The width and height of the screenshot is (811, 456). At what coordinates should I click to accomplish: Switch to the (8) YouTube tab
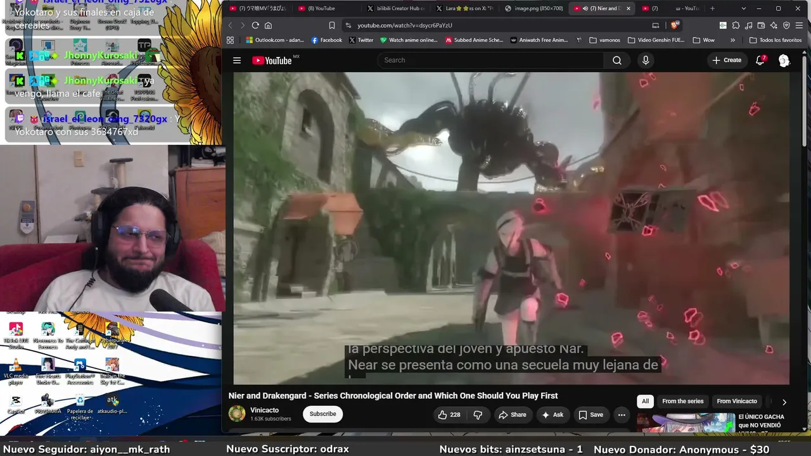point(327,8)
